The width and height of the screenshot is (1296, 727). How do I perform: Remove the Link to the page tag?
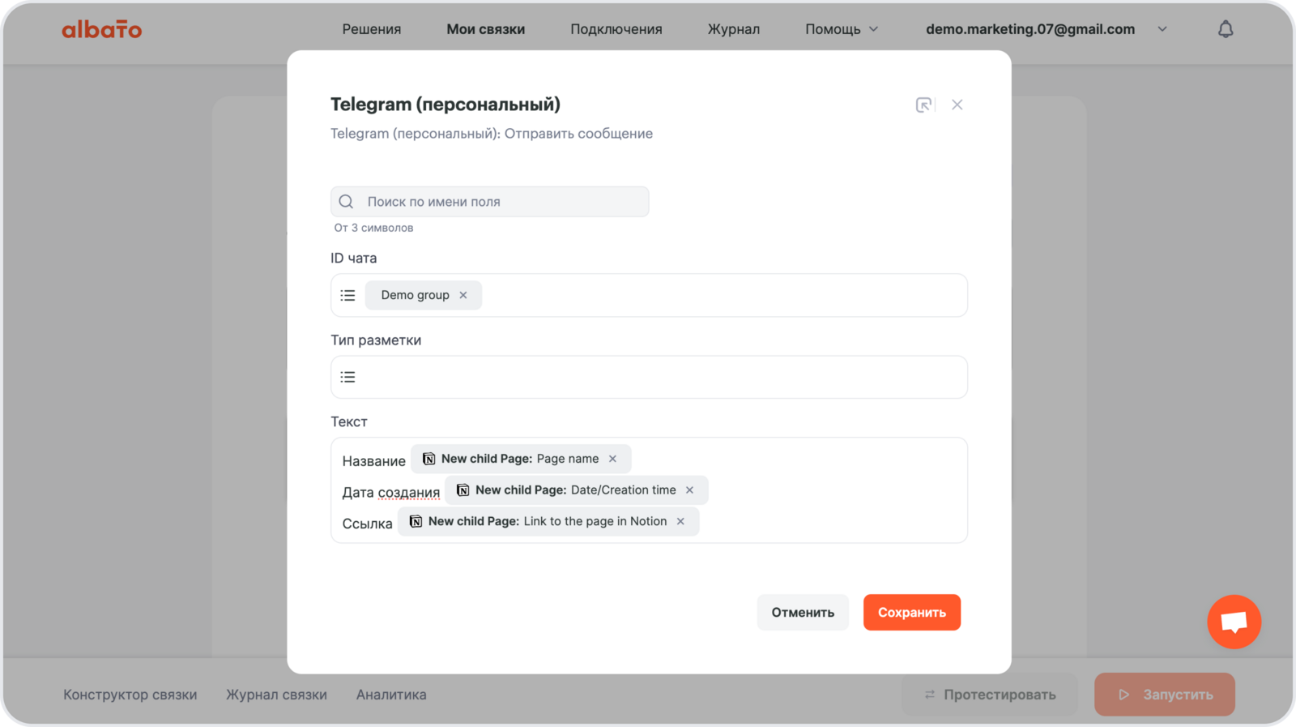tap(681, 521)
